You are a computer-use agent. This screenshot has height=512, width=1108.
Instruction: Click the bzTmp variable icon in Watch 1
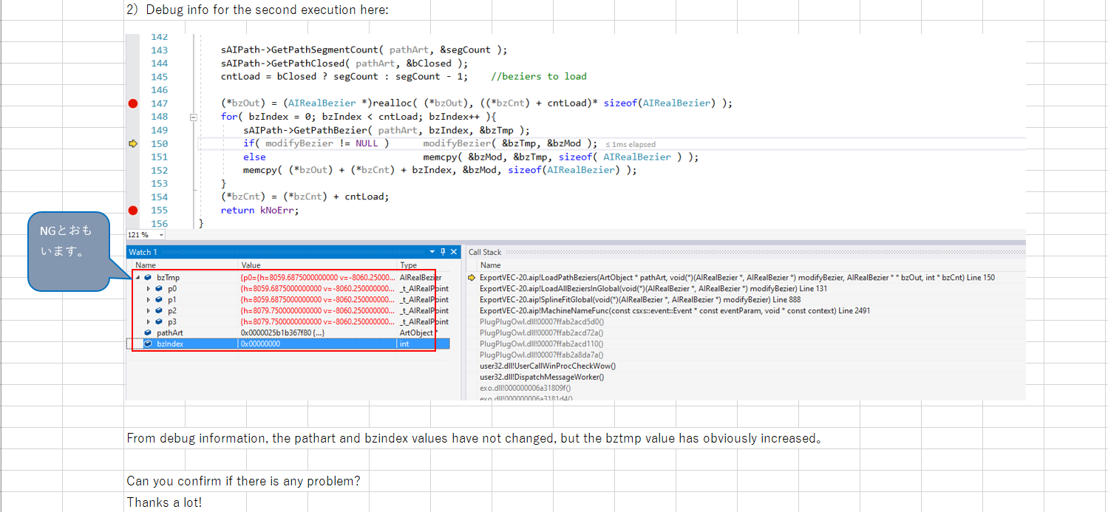[x=148, y=277]
